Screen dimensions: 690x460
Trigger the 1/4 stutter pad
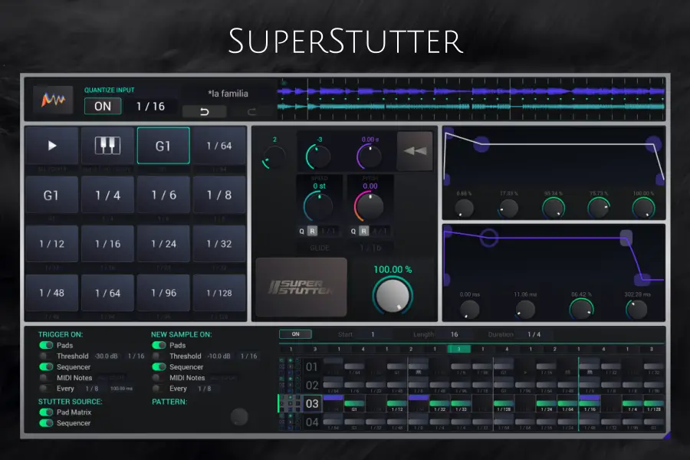pyautogui.click(x=107, y=195)
